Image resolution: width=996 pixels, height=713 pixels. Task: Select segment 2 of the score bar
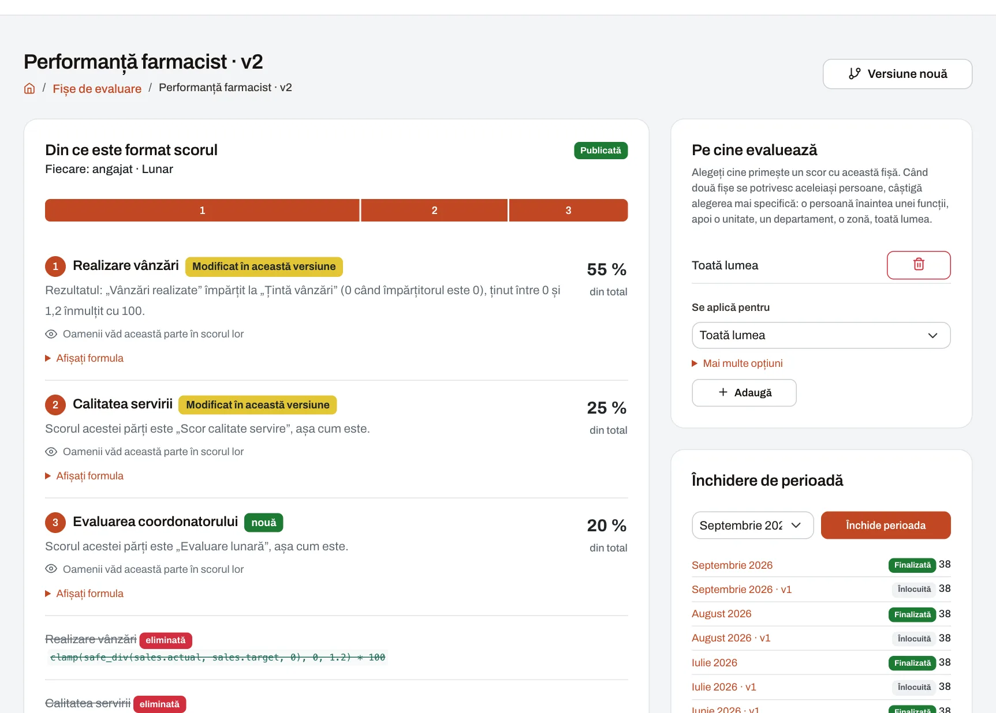point(434,210)
